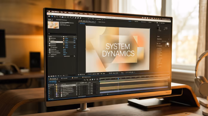Viewport: 208px width, 116px height.
Task: Open the File menu
Action: pyautogui.click(x=62, y=12)
